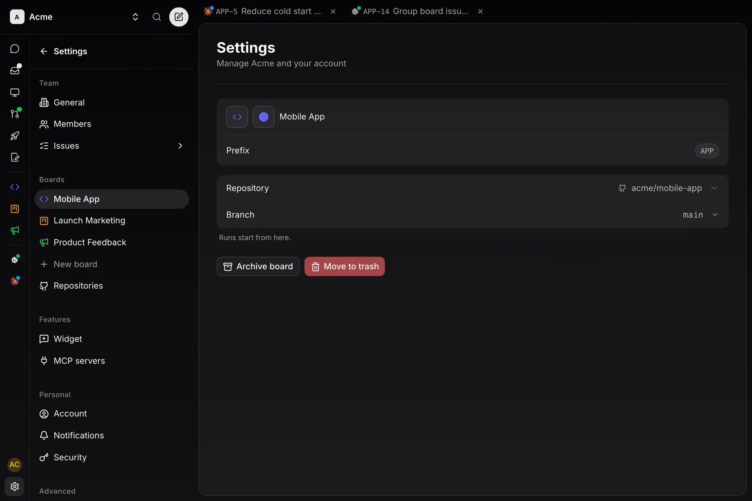Pick the purple board color swatch
The image size is (752, 501).
pyautogui.click(x=264, y=117)
